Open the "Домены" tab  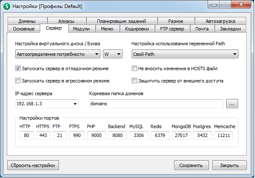pyautogui.click(x=28, y=21)
